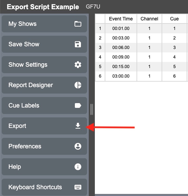
Task: Click the Report Designer pie chart icon
Action: coord(78,85)
